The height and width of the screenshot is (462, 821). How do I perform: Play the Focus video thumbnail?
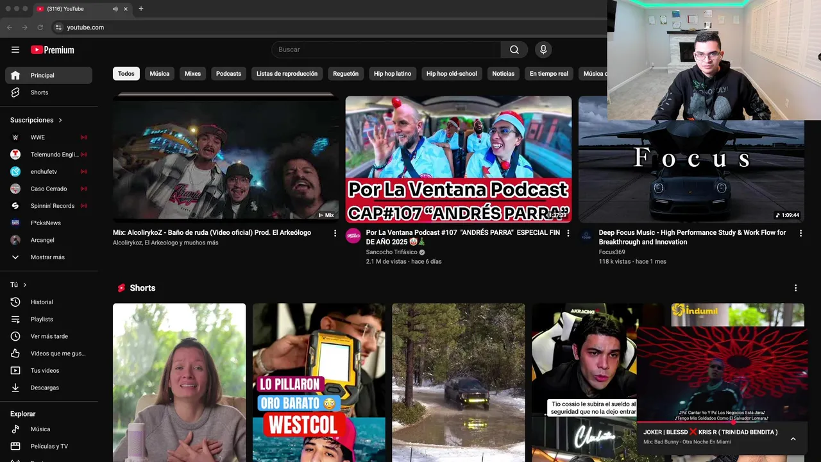pyautogui.click(x=691, y=171)
